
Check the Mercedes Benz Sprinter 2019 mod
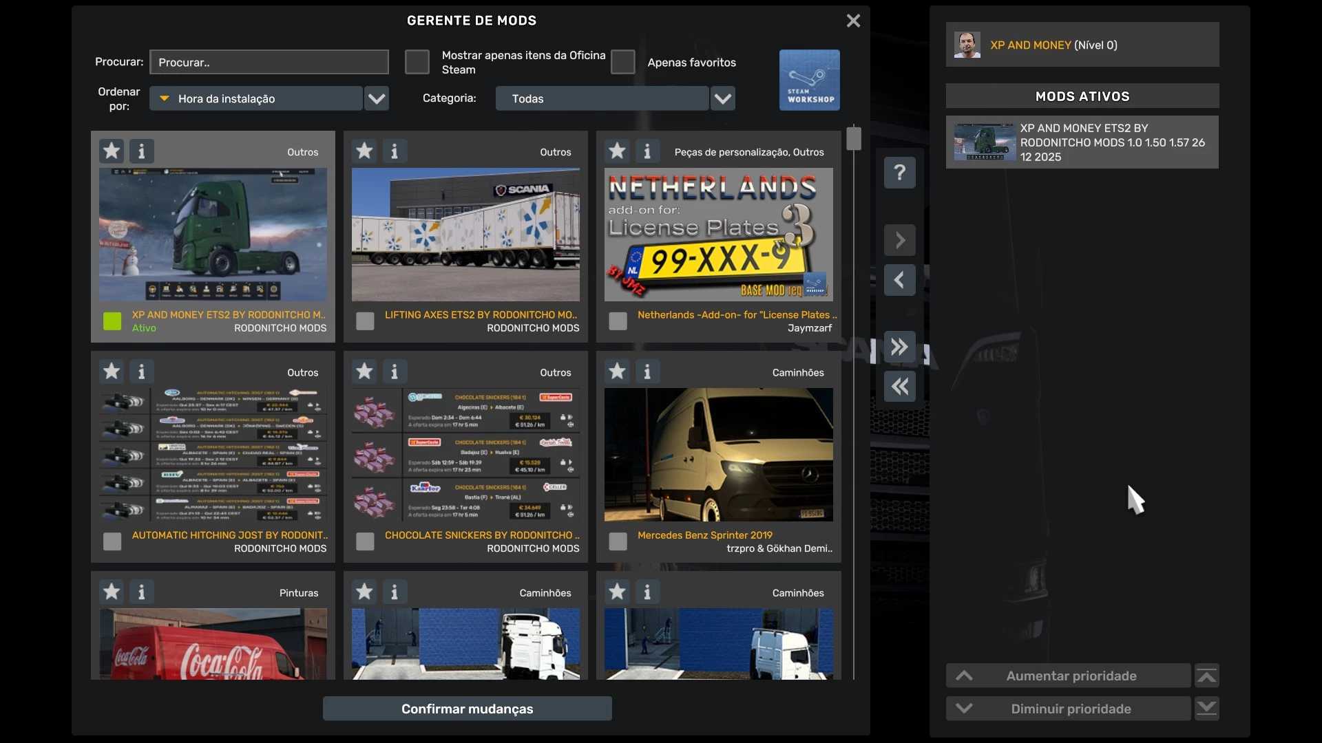pyautogui.click(x=618, y=541)
